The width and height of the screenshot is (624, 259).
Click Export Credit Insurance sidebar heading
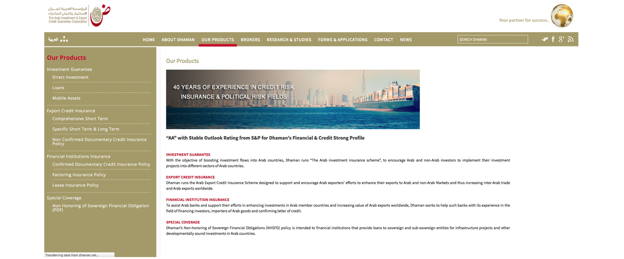pyautogui.click(x=71, y=111)
